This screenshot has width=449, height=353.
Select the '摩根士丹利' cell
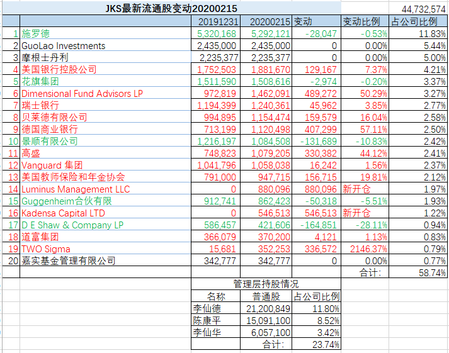(x=105, y=57)
